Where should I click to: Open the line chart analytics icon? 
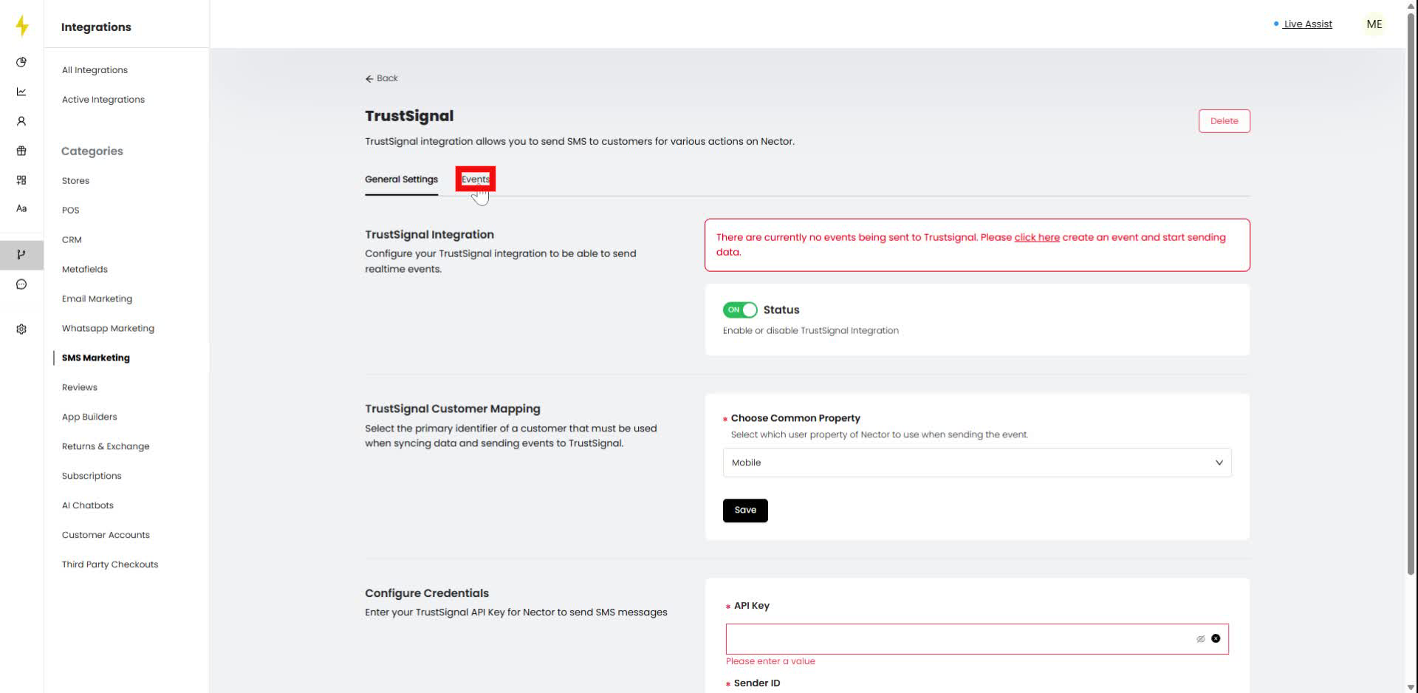coord(21,92)
